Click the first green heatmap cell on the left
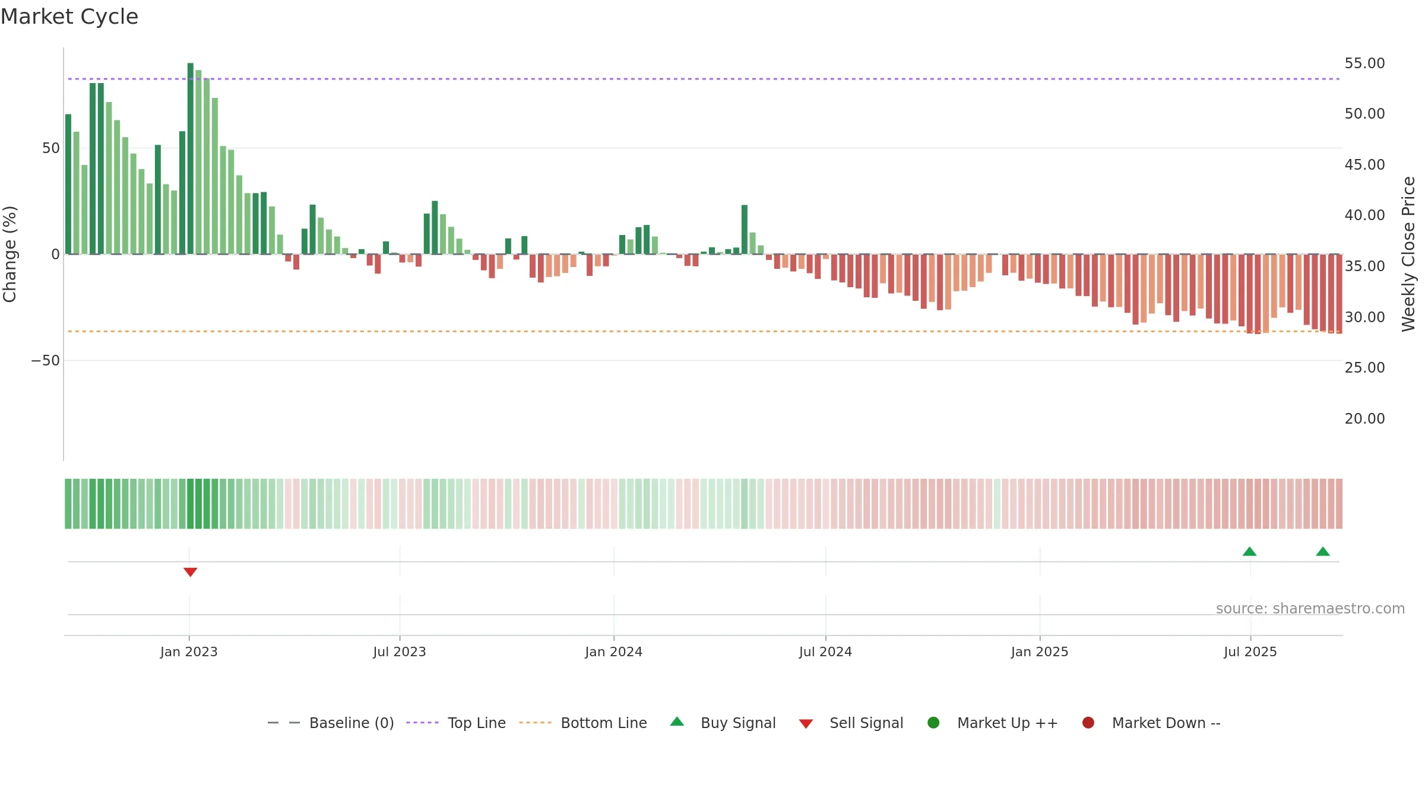This screenshot has height=801, width=1425. tap(68, 504)
